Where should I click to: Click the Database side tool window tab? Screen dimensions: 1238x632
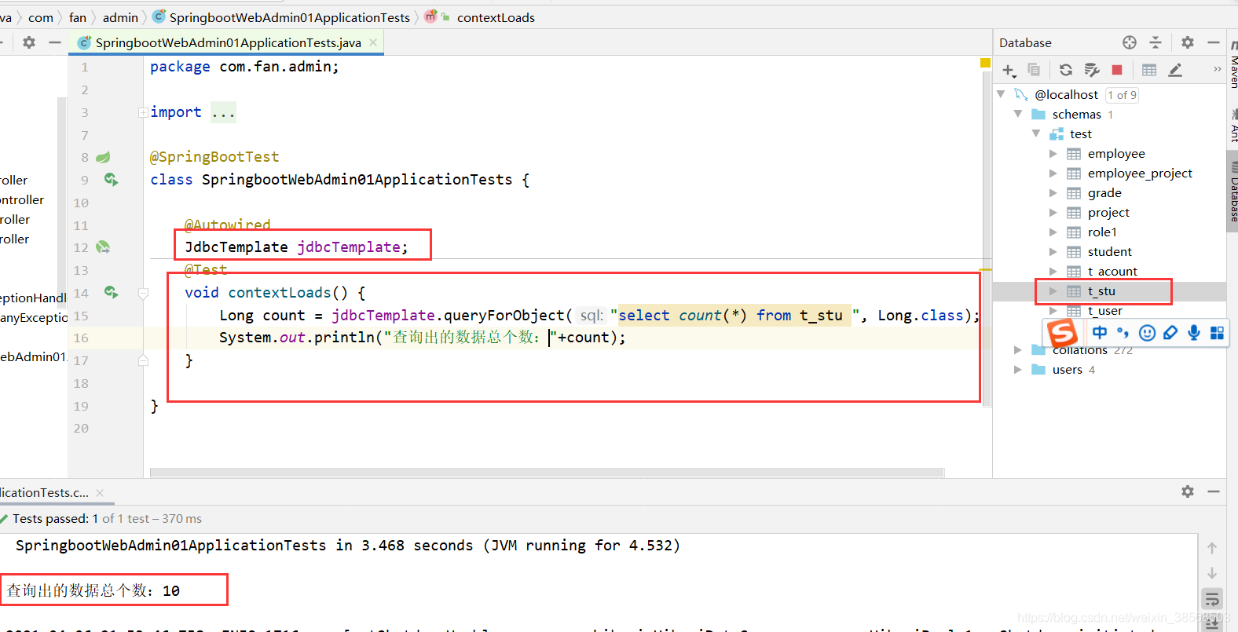[1233, 191]
